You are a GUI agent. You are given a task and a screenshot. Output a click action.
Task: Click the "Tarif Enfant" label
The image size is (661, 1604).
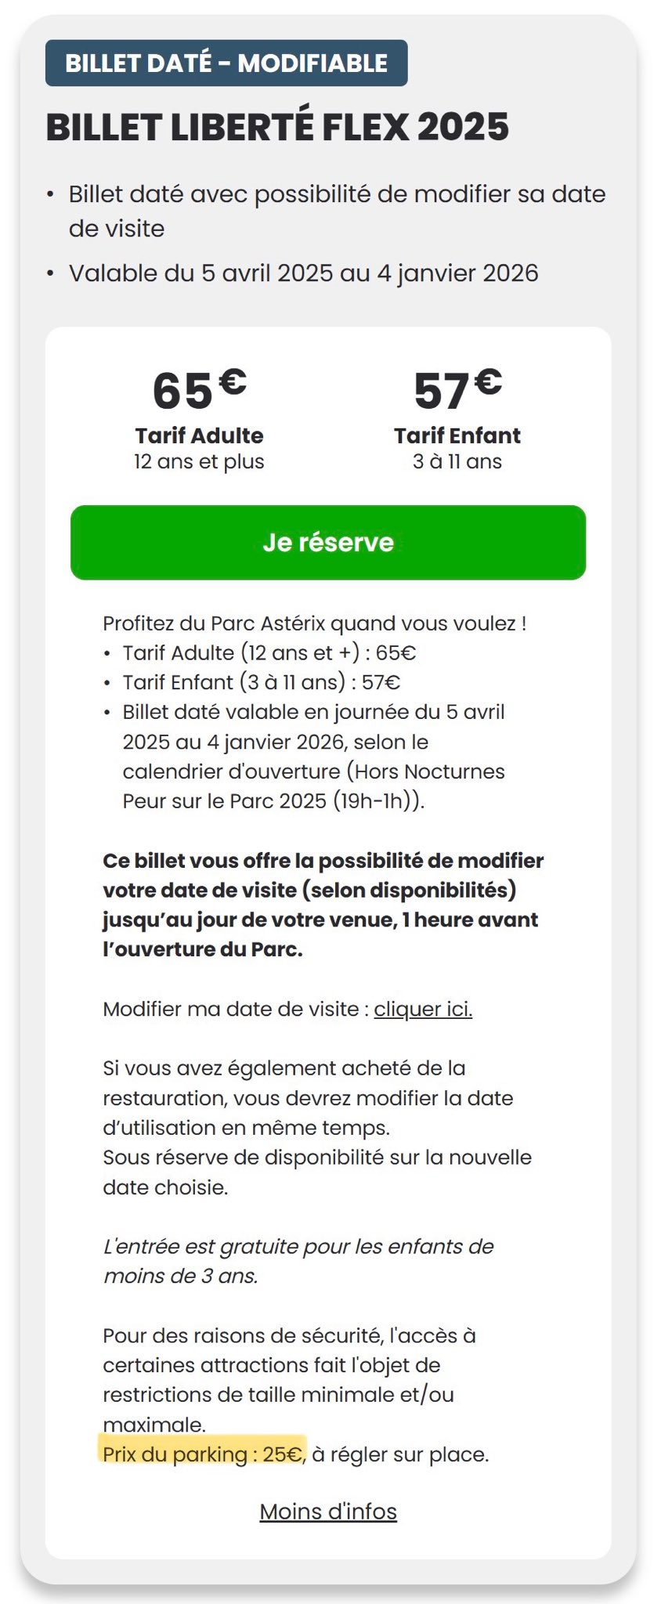pyautogui.click(x=457, y=435)
